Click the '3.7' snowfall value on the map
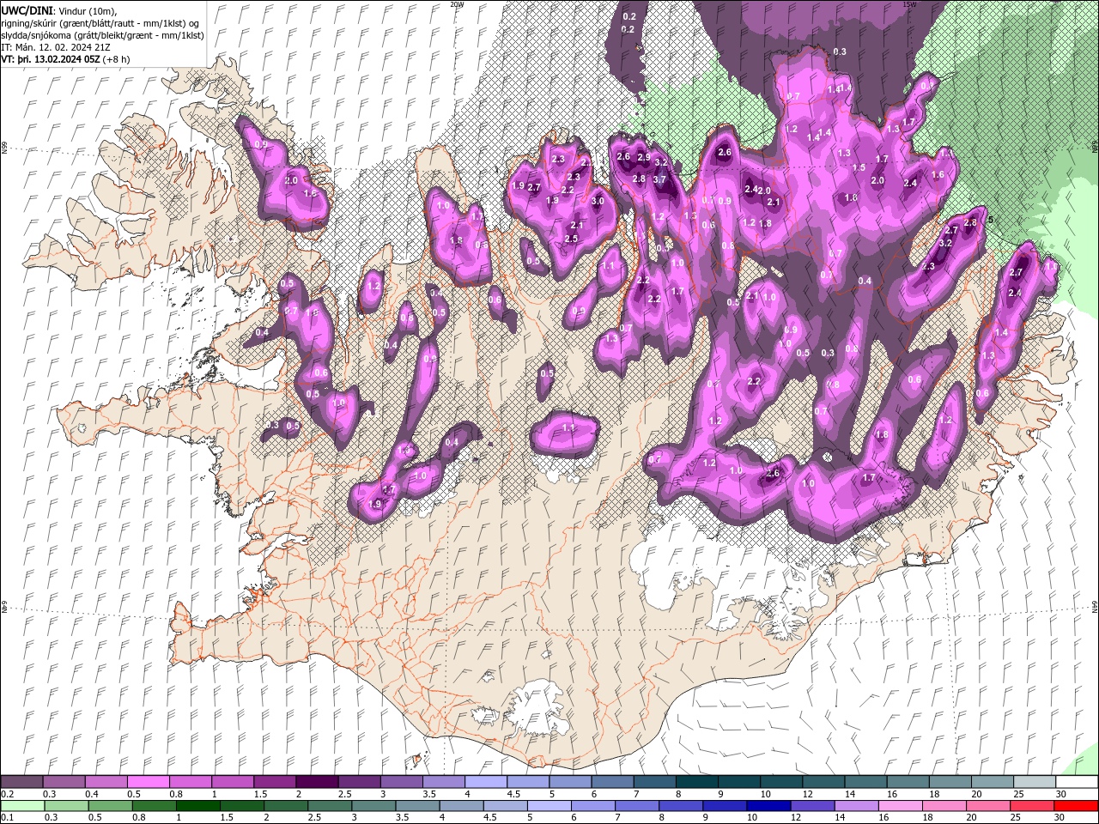The width and height of the screenshot is (1099, 824). (x=659, y=179)
